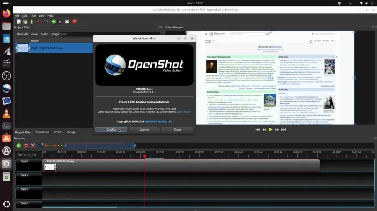
Task: Jump to the next marker
Action: pos(54,146)
